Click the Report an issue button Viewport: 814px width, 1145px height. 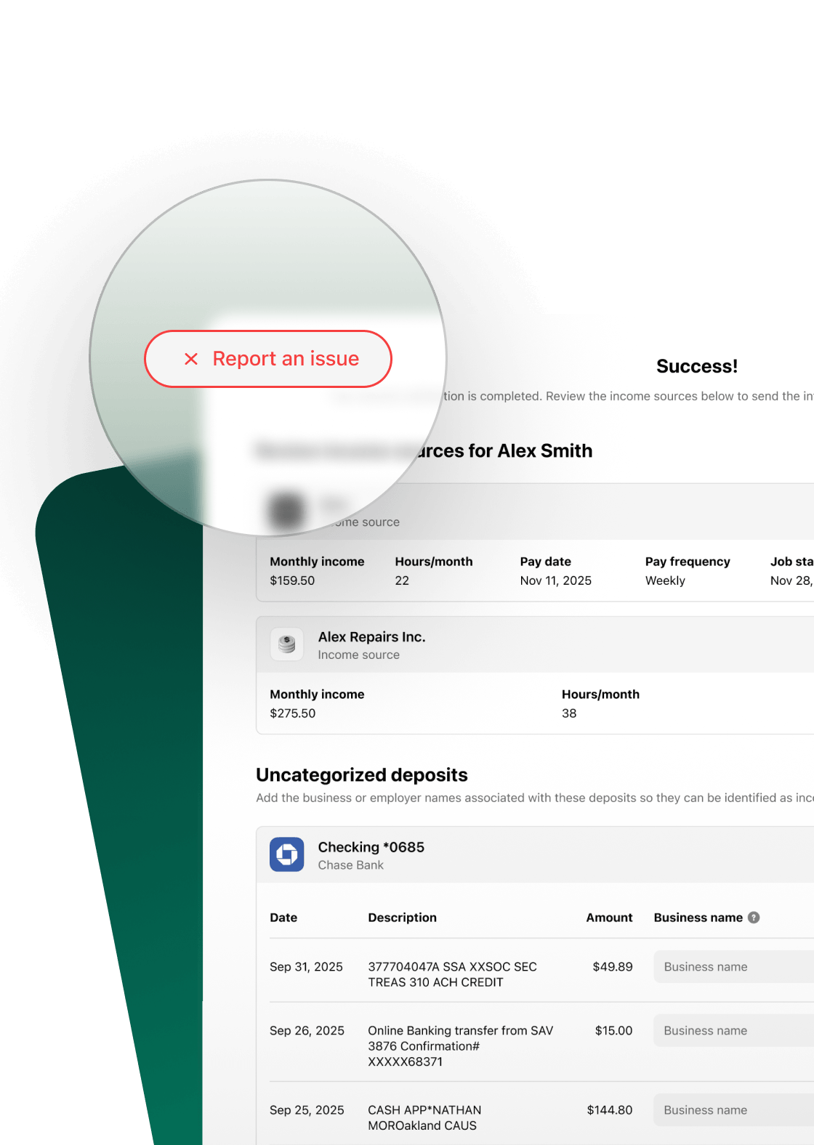click(268, 359)
